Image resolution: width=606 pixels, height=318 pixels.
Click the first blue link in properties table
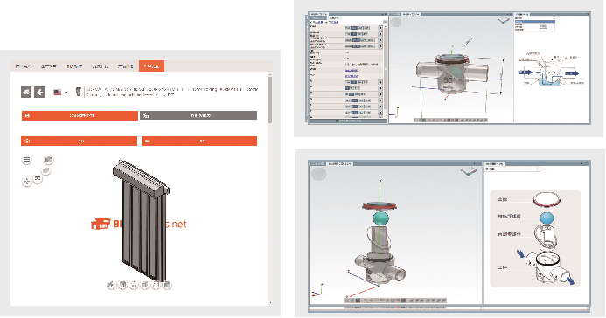pyautogui.click(x=351, y=70)
